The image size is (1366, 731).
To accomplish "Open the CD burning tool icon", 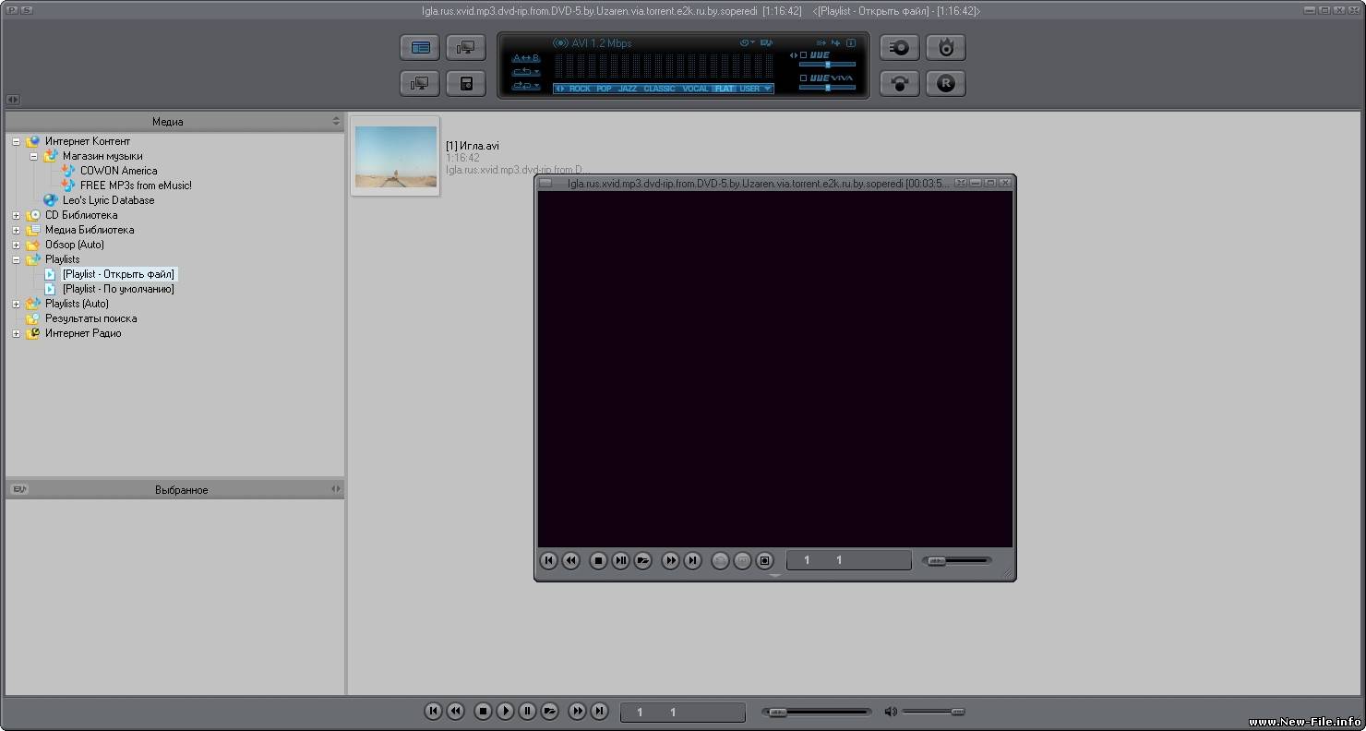I will [x=946, y=47].
